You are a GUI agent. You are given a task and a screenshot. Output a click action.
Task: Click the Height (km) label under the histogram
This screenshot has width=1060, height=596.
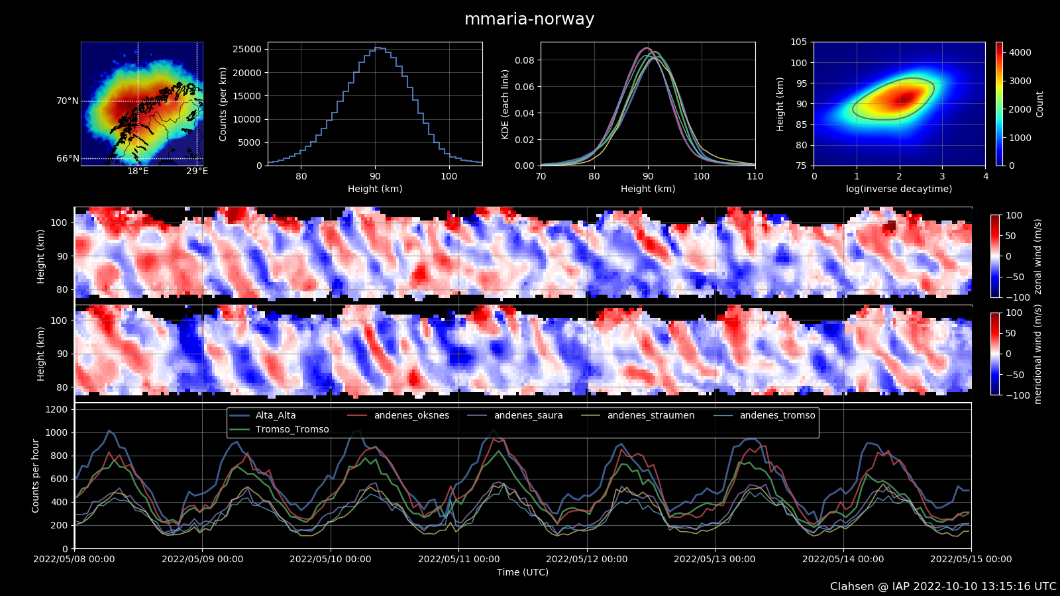coord(375,189)
